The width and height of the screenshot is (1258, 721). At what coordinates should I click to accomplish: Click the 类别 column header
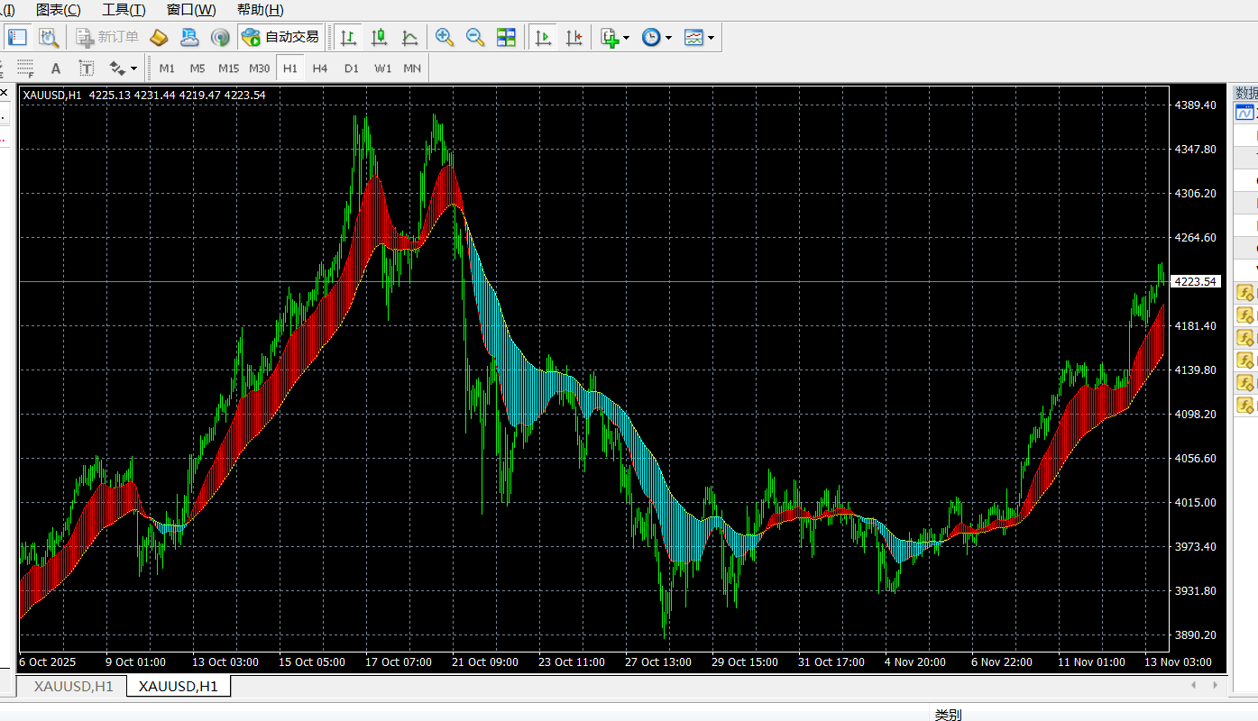(x=948, y=714)
